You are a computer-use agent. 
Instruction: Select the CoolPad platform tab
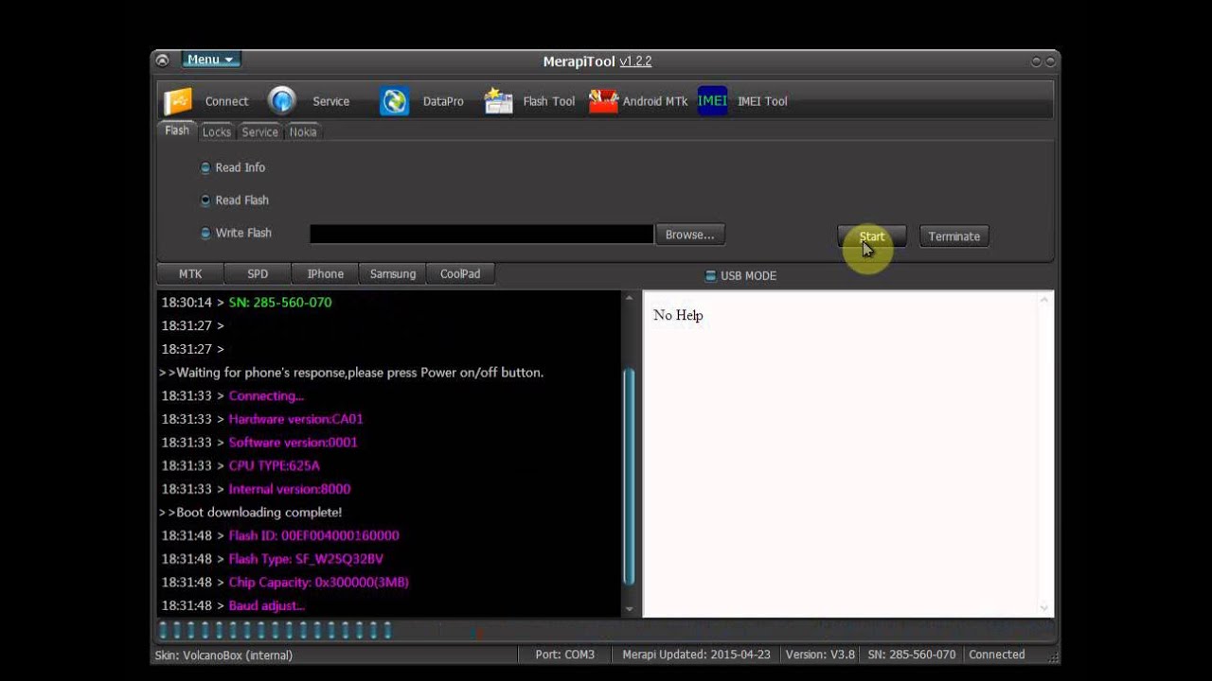(460, 274)
